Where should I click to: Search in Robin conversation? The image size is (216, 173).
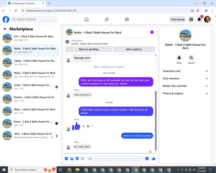pos(191,58)
